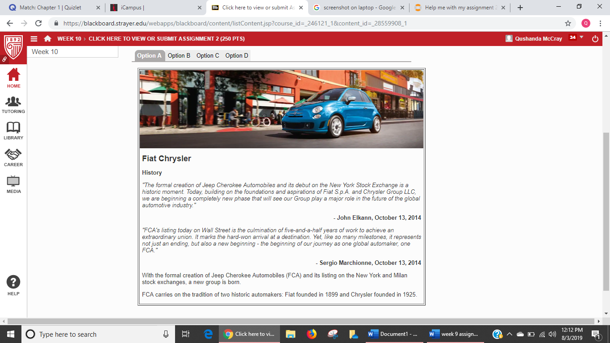This screenshot has width=610, height=343.
Task: Click the vertical page scrollbar thumb
Action: [x=606, y=212]
